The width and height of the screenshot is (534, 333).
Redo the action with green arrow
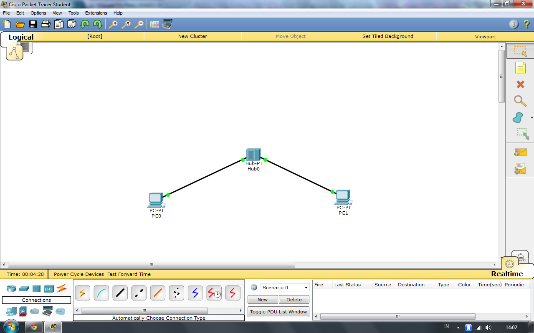tap(98, 24)
